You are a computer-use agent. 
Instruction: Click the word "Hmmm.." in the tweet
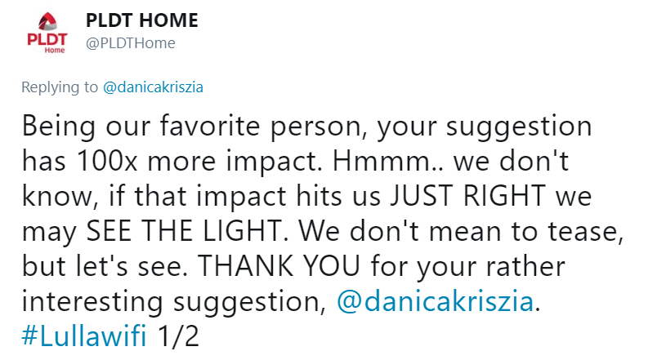(388, 161)
